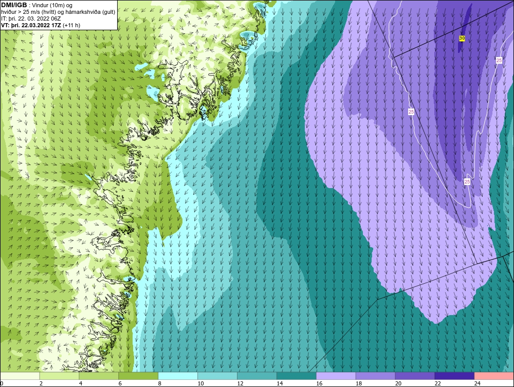Click the 'hviður > 25 m/s (hvítt)' description line

click(x=58, y=12)
